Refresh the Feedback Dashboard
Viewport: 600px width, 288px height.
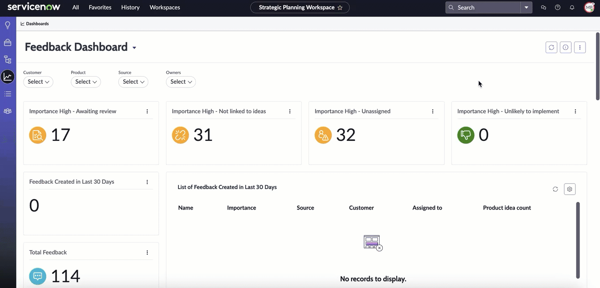(x=551, y=47)
